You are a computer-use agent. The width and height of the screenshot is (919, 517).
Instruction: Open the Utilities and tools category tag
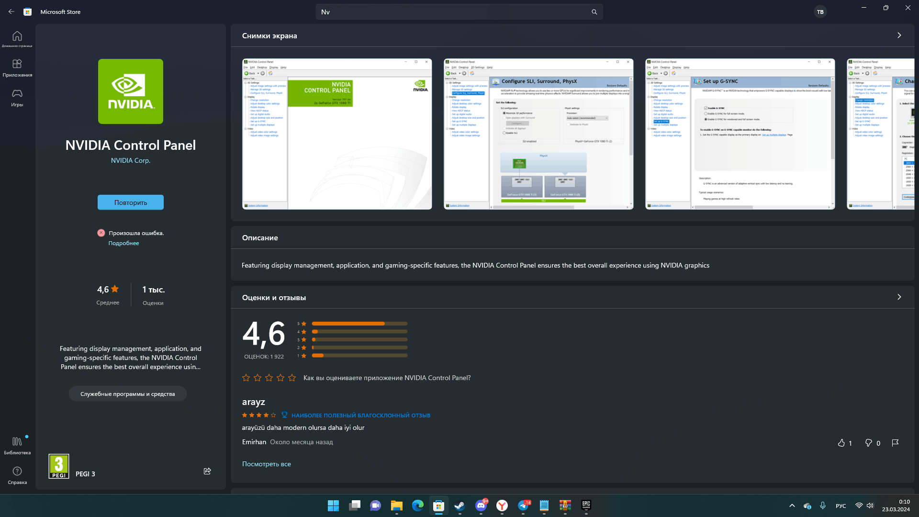click(128, 394)
